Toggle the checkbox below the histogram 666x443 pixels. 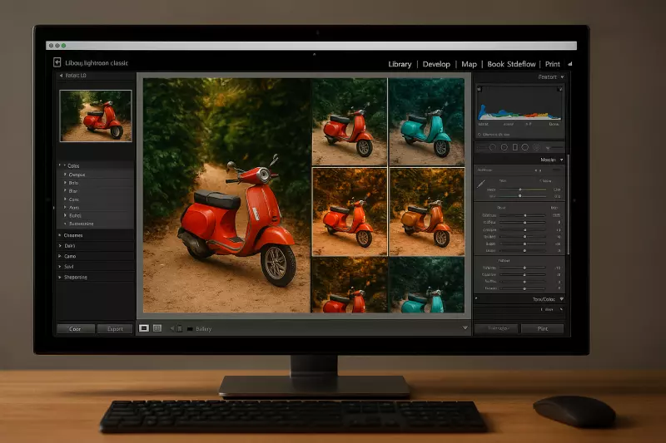coord(480,133)
